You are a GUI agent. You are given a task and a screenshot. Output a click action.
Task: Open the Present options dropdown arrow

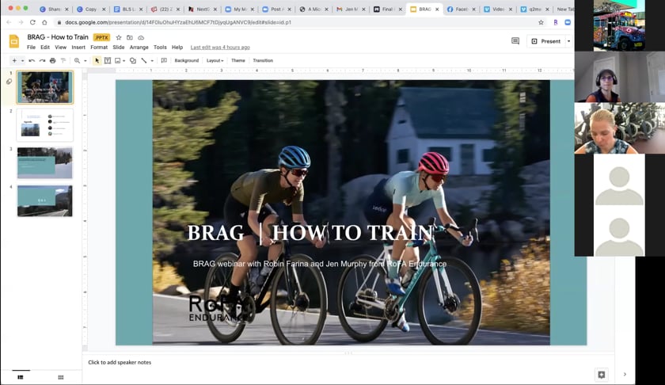pos(568,41)
